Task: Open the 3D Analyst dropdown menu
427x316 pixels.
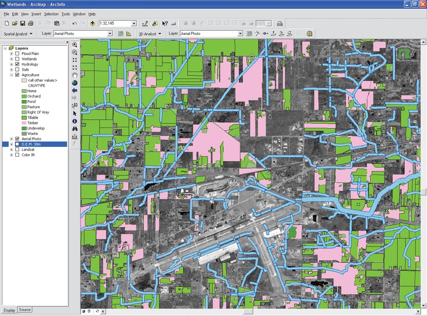Action: point(150,34)
